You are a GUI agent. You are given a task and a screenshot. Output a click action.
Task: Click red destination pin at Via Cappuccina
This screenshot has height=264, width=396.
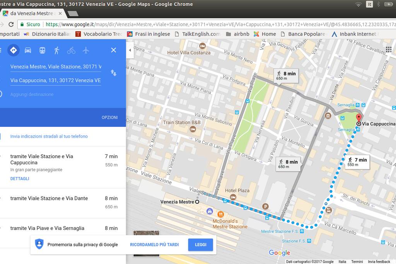pos(358,118)
